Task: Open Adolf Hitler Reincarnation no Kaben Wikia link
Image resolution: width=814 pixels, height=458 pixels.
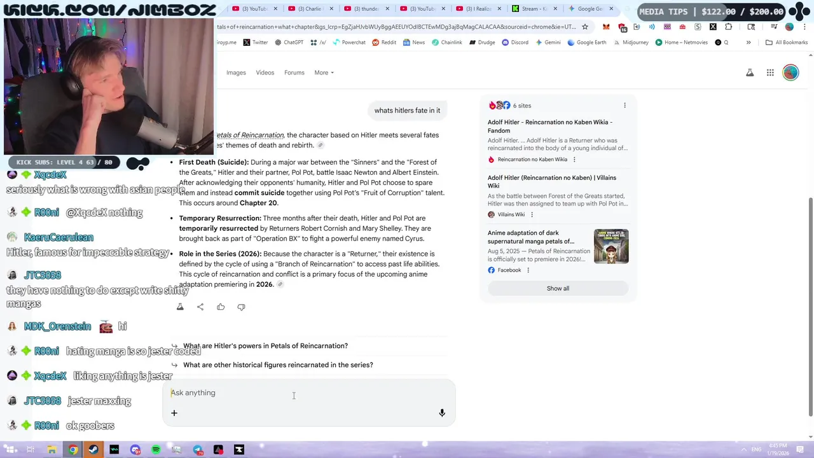Action: tap(550, 126)
